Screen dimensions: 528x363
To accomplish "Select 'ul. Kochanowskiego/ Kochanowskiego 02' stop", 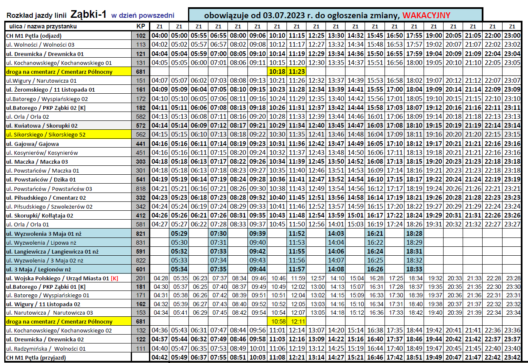I will pos(59,331).
